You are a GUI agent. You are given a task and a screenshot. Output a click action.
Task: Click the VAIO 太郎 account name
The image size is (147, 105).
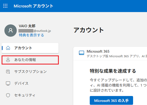pyautogui.click(x=27, y=26)
